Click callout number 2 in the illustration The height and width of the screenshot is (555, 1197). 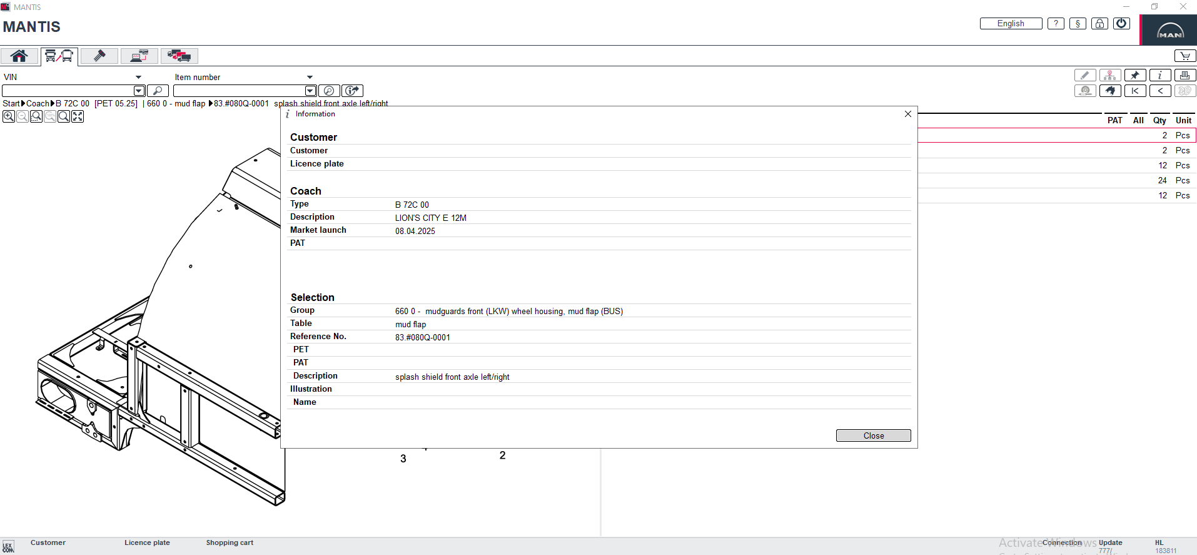tap(502, 456)
